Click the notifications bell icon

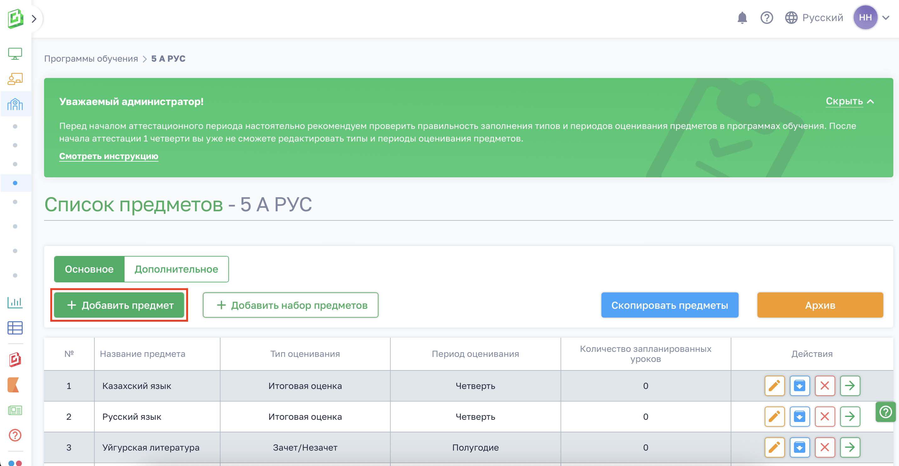pos(742,17)
